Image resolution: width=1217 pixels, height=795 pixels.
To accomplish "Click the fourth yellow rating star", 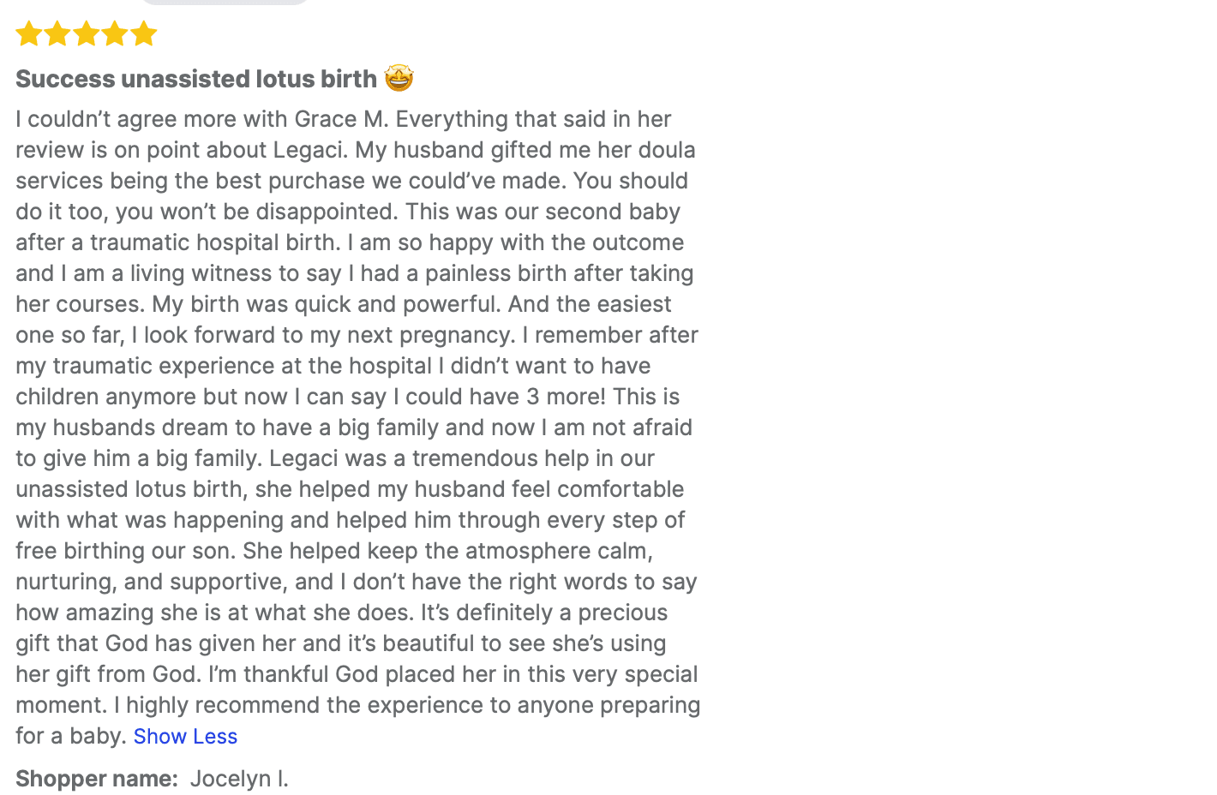I will point(115,34).
